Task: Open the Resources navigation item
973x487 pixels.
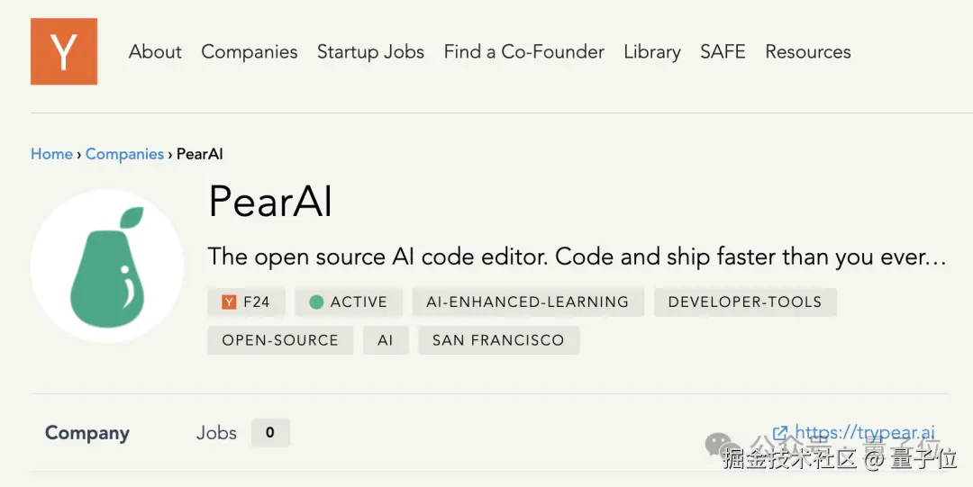Action: tap(807, 52)
